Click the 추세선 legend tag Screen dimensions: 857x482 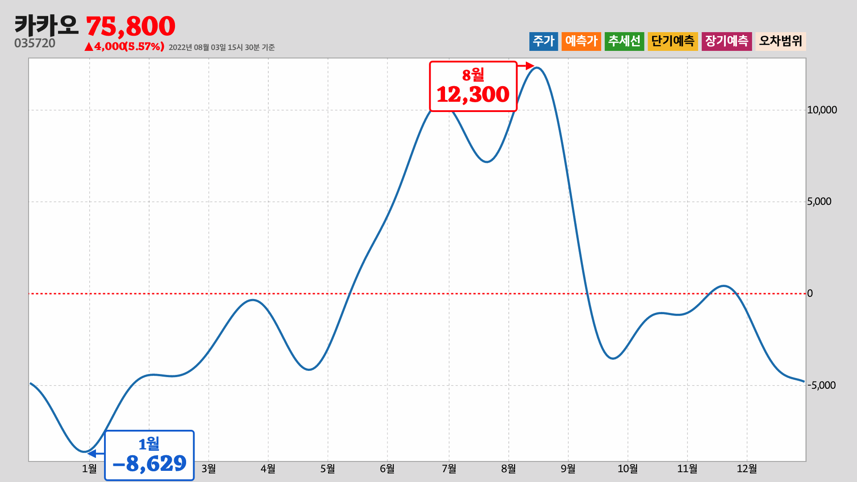click(624, 42)
